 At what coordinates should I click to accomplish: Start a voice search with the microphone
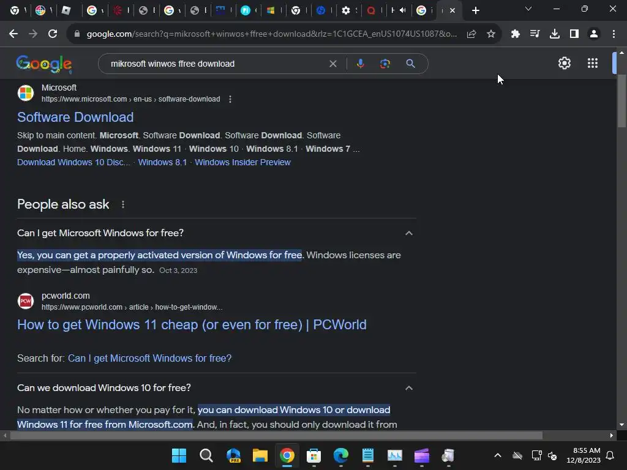click(360, 64)
